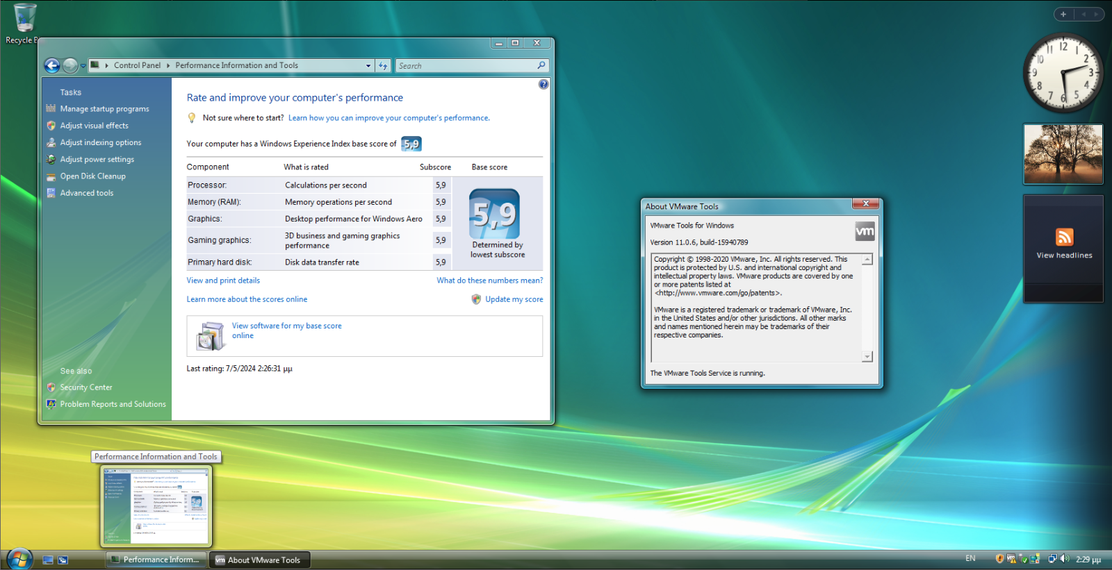Viewport: 1112px width, 570px height.
Task: Select the Memory (RAM) row label
Action: pyautogui.click(x=214, y=202)
